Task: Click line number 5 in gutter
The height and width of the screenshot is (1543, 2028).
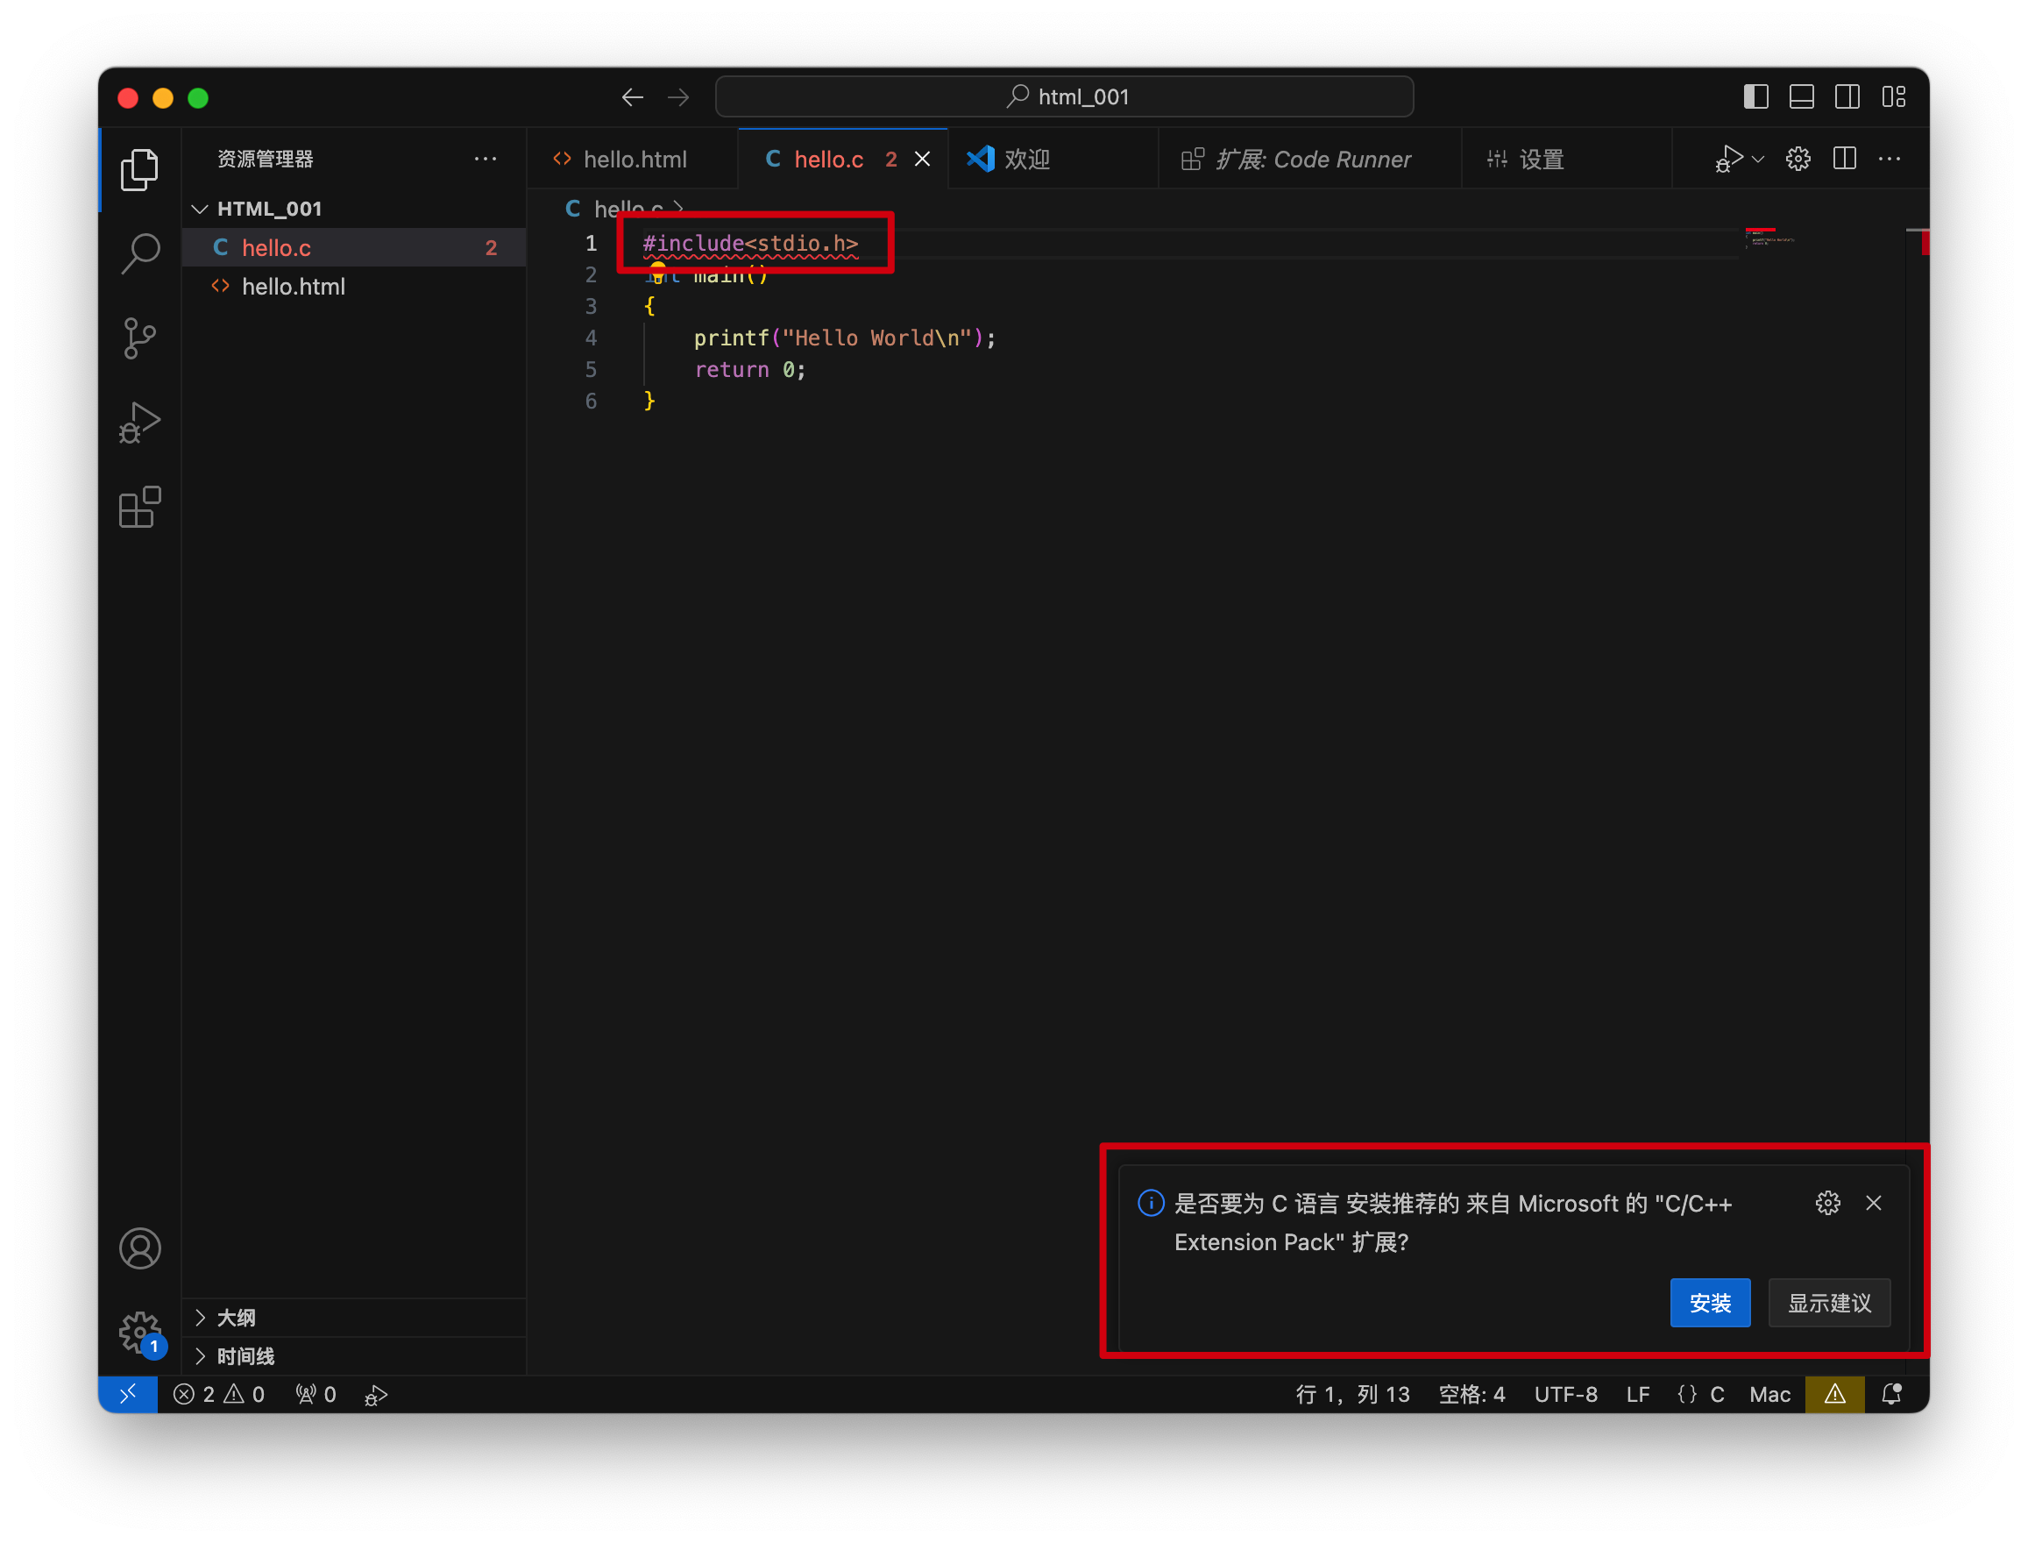Action: tap(591, 370)
